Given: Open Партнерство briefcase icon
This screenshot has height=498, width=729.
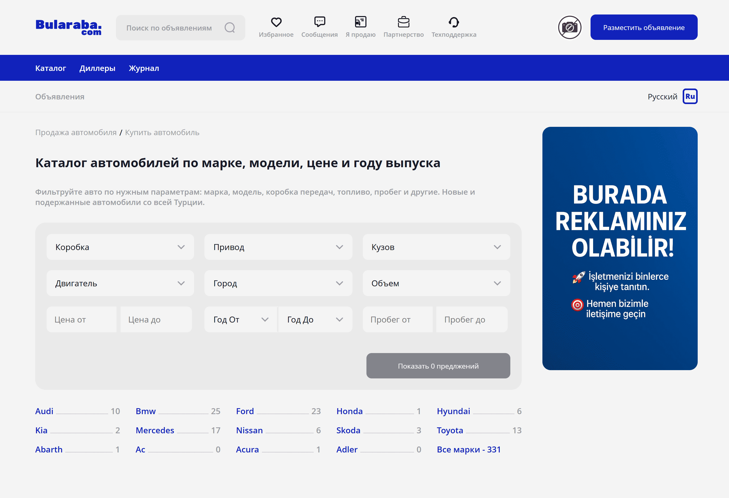Looking at the screenshot, I should 403,22.
